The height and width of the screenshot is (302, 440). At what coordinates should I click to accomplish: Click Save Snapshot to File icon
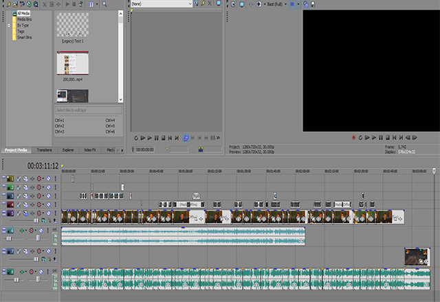313,4
